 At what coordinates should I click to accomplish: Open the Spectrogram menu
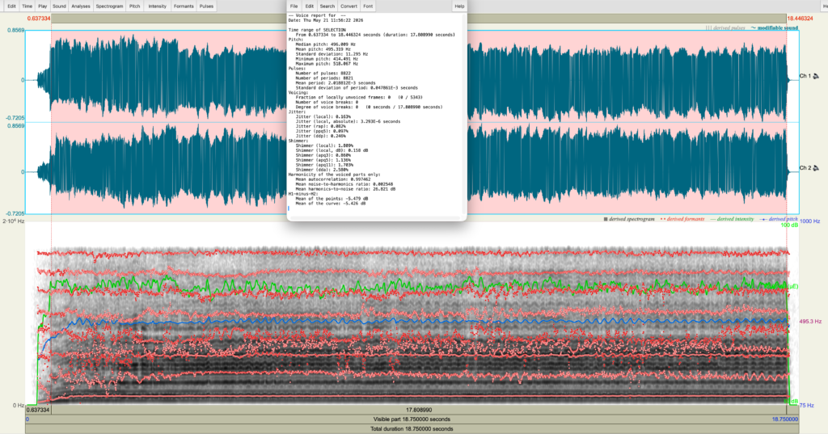pos(109,6)
